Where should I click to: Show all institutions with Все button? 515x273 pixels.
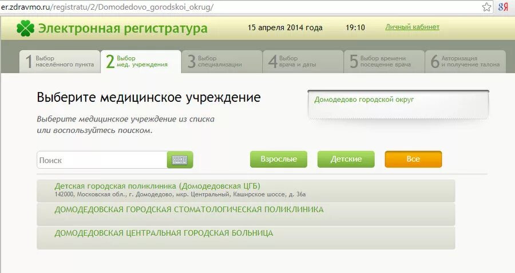pos(413,159)
